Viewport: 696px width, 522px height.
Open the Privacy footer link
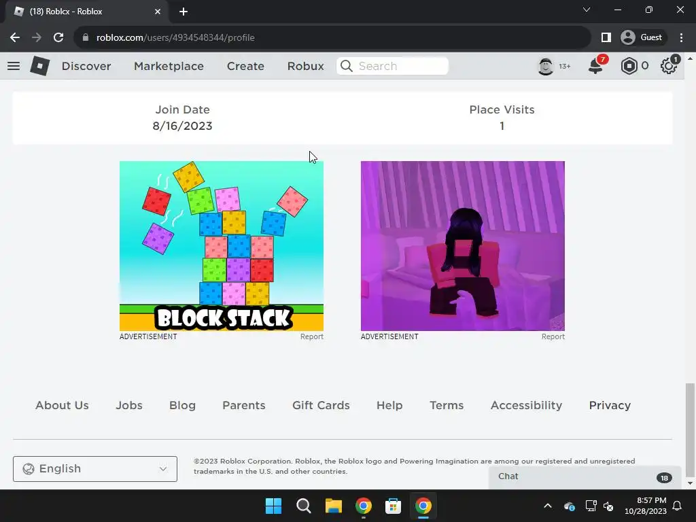click(610, 405)
